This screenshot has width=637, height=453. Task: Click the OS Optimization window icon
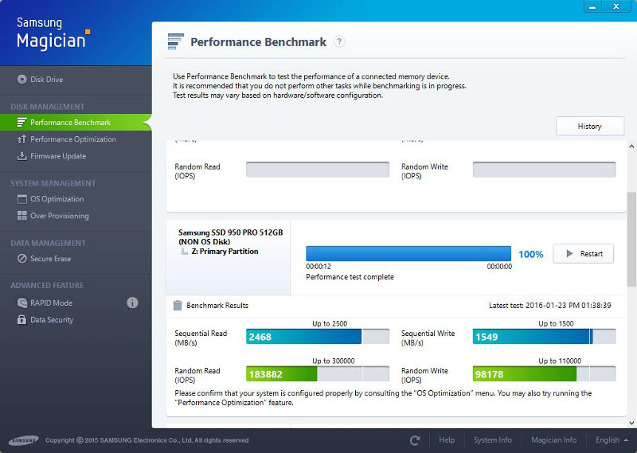pyautogui.click(x=22, y=199)
